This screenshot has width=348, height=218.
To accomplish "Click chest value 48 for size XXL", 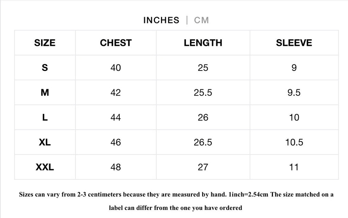I will 116,167.
